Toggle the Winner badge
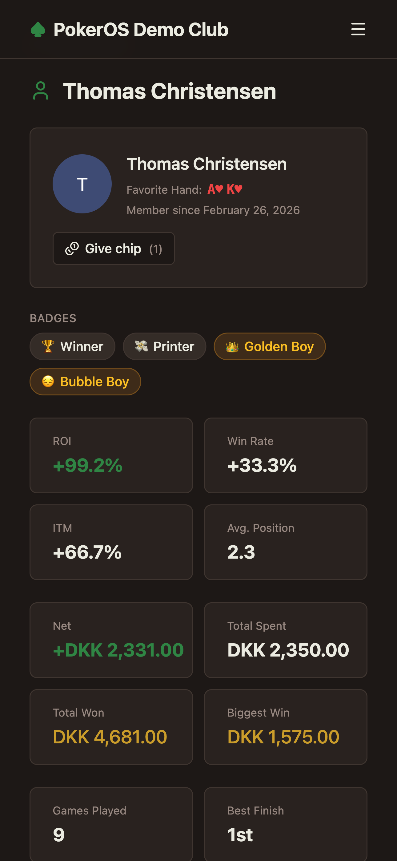The height and width of the screenshot is (861, 397). click(72, 346)
